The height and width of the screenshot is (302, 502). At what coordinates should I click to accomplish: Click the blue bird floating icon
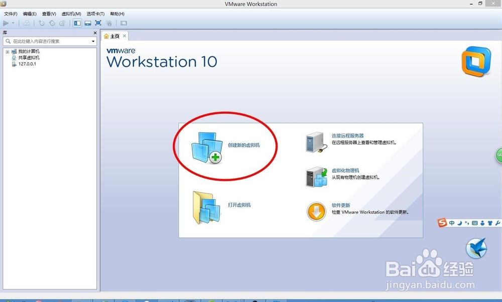pyautogui.click(x=476, y=248)
